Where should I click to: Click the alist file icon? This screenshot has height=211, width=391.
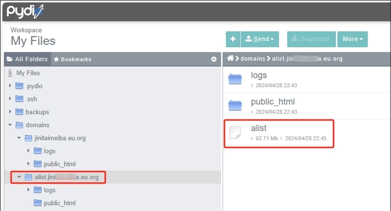(235, 133)
